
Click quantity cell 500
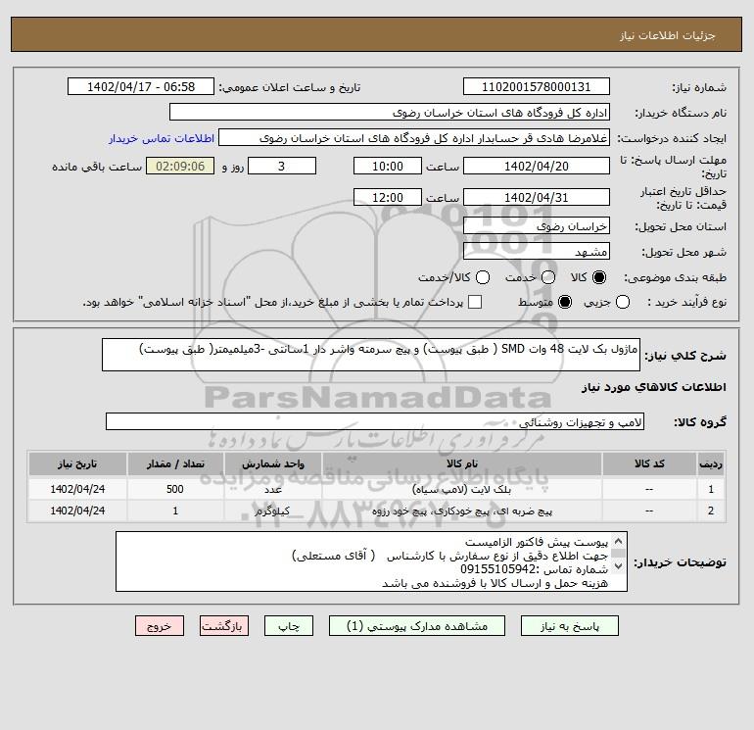click(175, 489)
